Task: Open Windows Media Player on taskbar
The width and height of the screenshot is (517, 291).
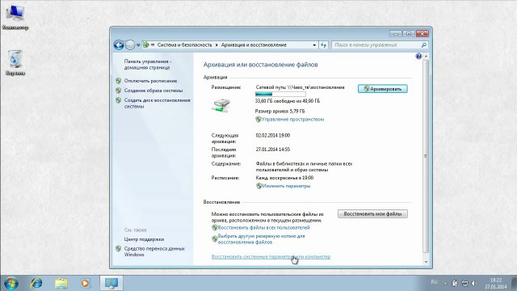Action: [x=85, y=283]
